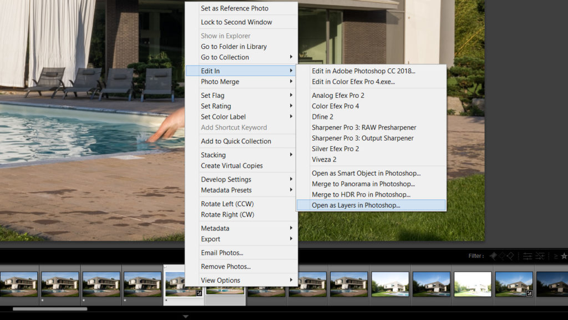This screenshot has height=320, width=568.
Task: Click adjustments badge on thumbnail beside overexposed photo
Action: (x=529, y=293)
